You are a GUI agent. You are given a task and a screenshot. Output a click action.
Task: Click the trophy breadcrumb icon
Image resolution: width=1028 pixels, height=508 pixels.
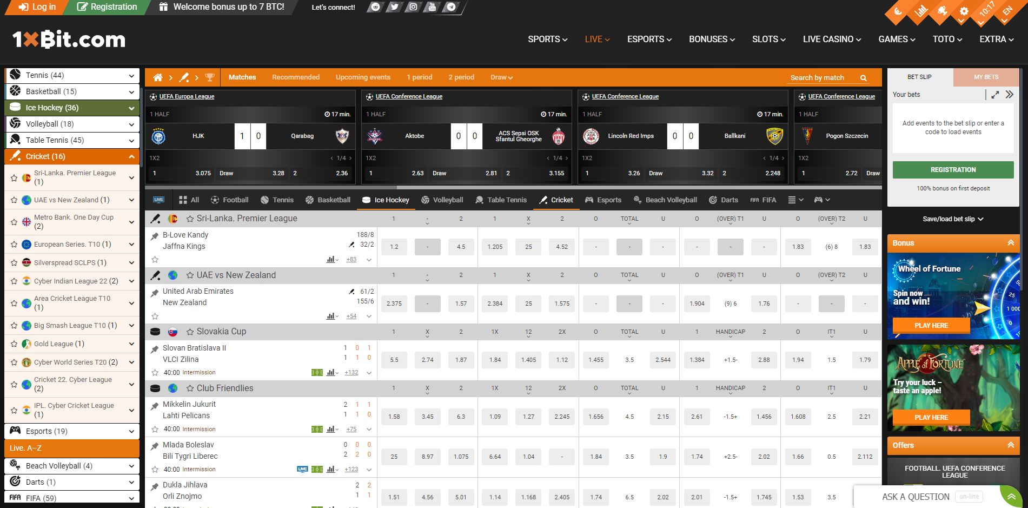tap(210, 77)
